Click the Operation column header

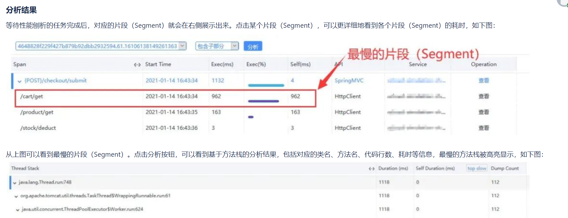pos(483,64)
